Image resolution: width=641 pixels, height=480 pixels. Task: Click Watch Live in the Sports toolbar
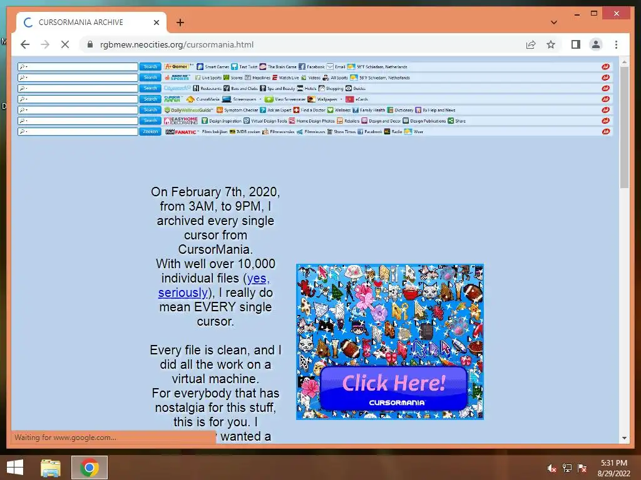pyautogui.click(x=285, y=77)
